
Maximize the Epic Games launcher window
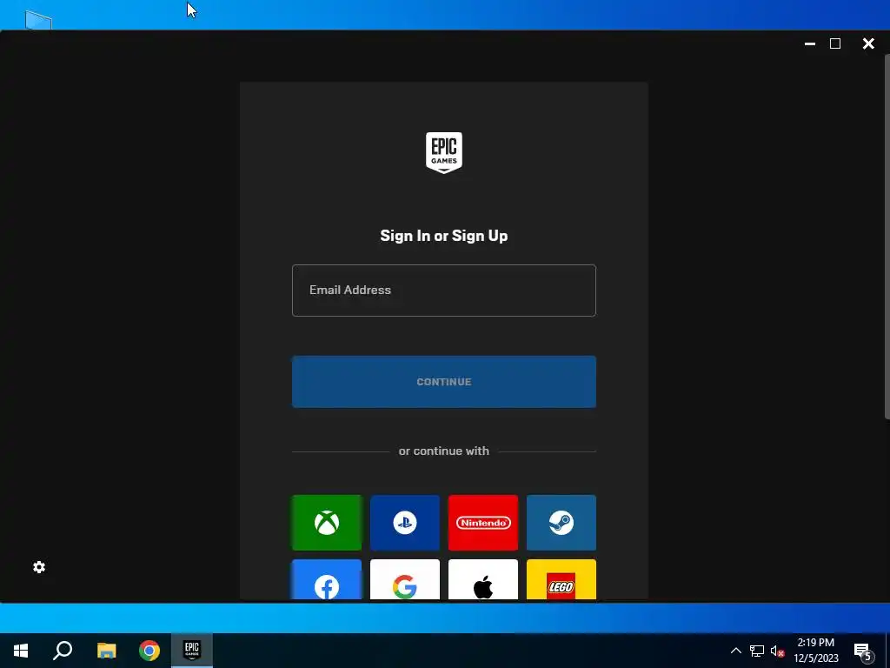835,43
